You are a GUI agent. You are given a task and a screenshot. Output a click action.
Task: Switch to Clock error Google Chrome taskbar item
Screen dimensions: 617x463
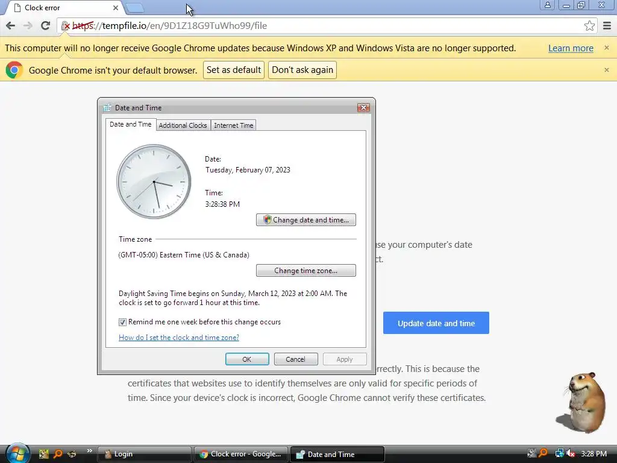(241, 454)
